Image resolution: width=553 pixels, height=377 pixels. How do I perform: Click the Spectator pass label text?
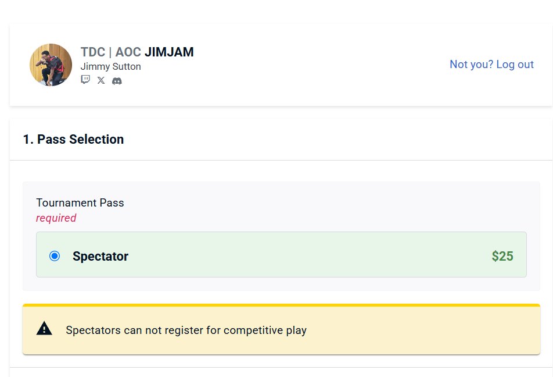tap(100, 256)
